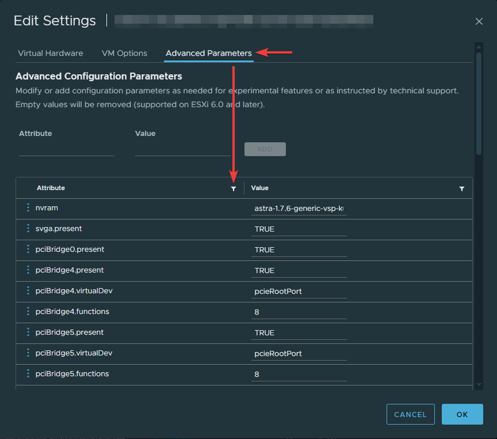
Task: Click the three-dot icon beside pciBridge0.present
Action: 28,249
